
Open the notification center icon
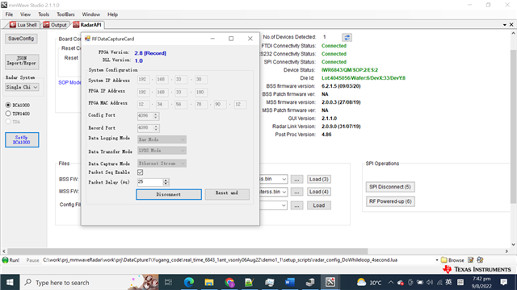point(503,282)
